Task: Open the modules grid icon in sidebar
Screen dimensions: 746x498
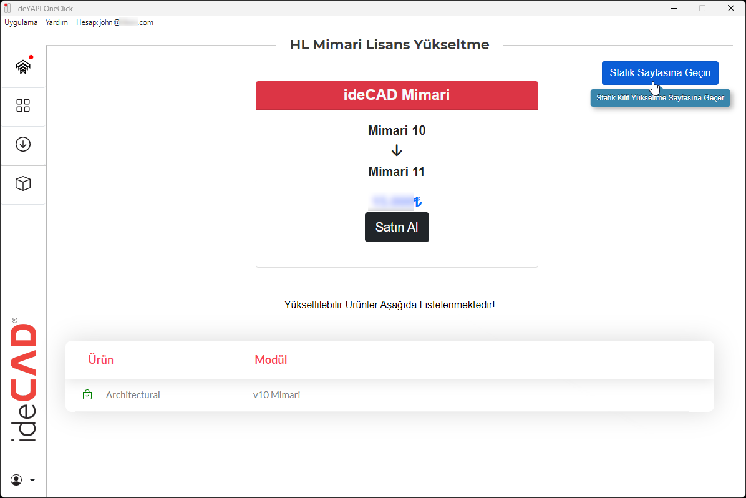Action: pyautogui.click(x=23, y=106)
